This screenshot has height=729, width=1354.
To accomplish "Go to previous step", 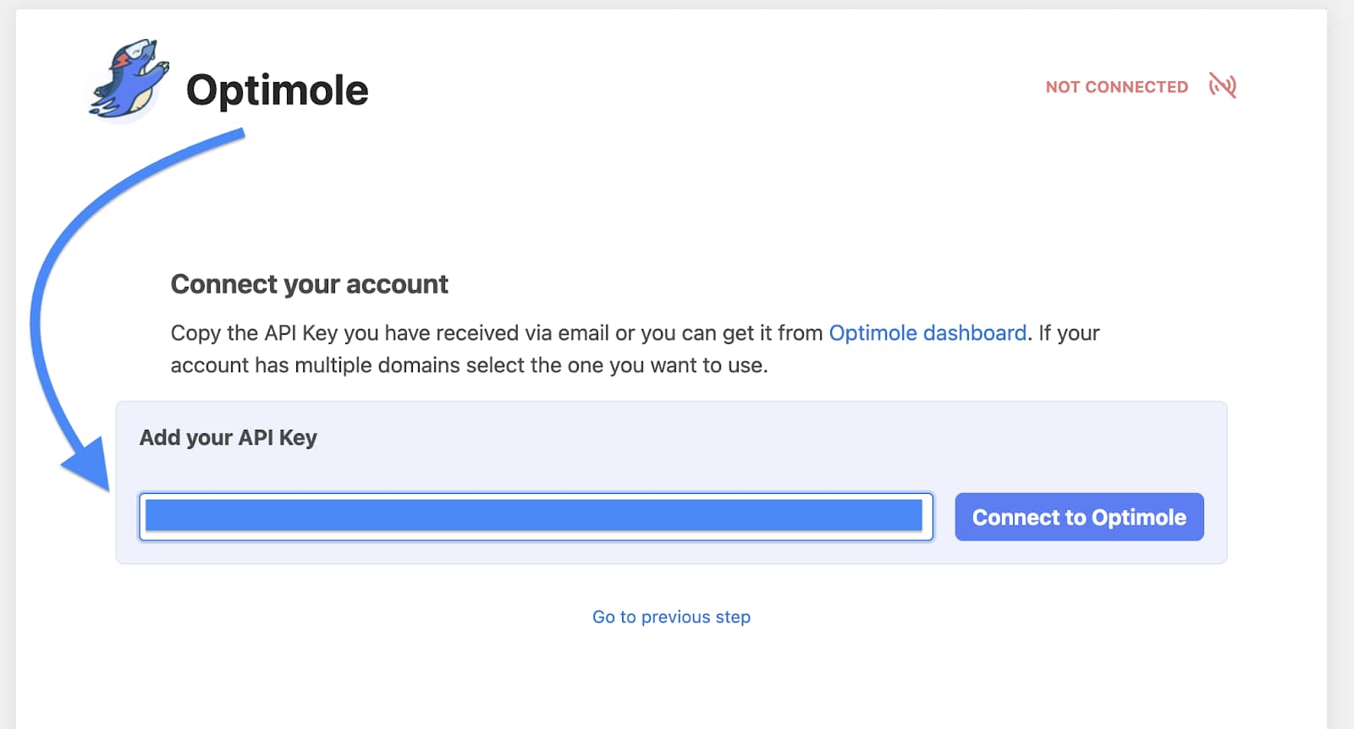I will [x=671, y=617].
